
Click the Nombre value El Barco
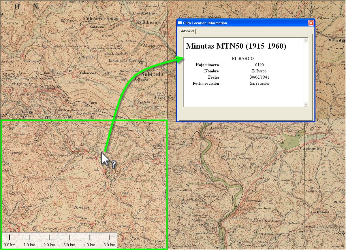coord(259,71)
